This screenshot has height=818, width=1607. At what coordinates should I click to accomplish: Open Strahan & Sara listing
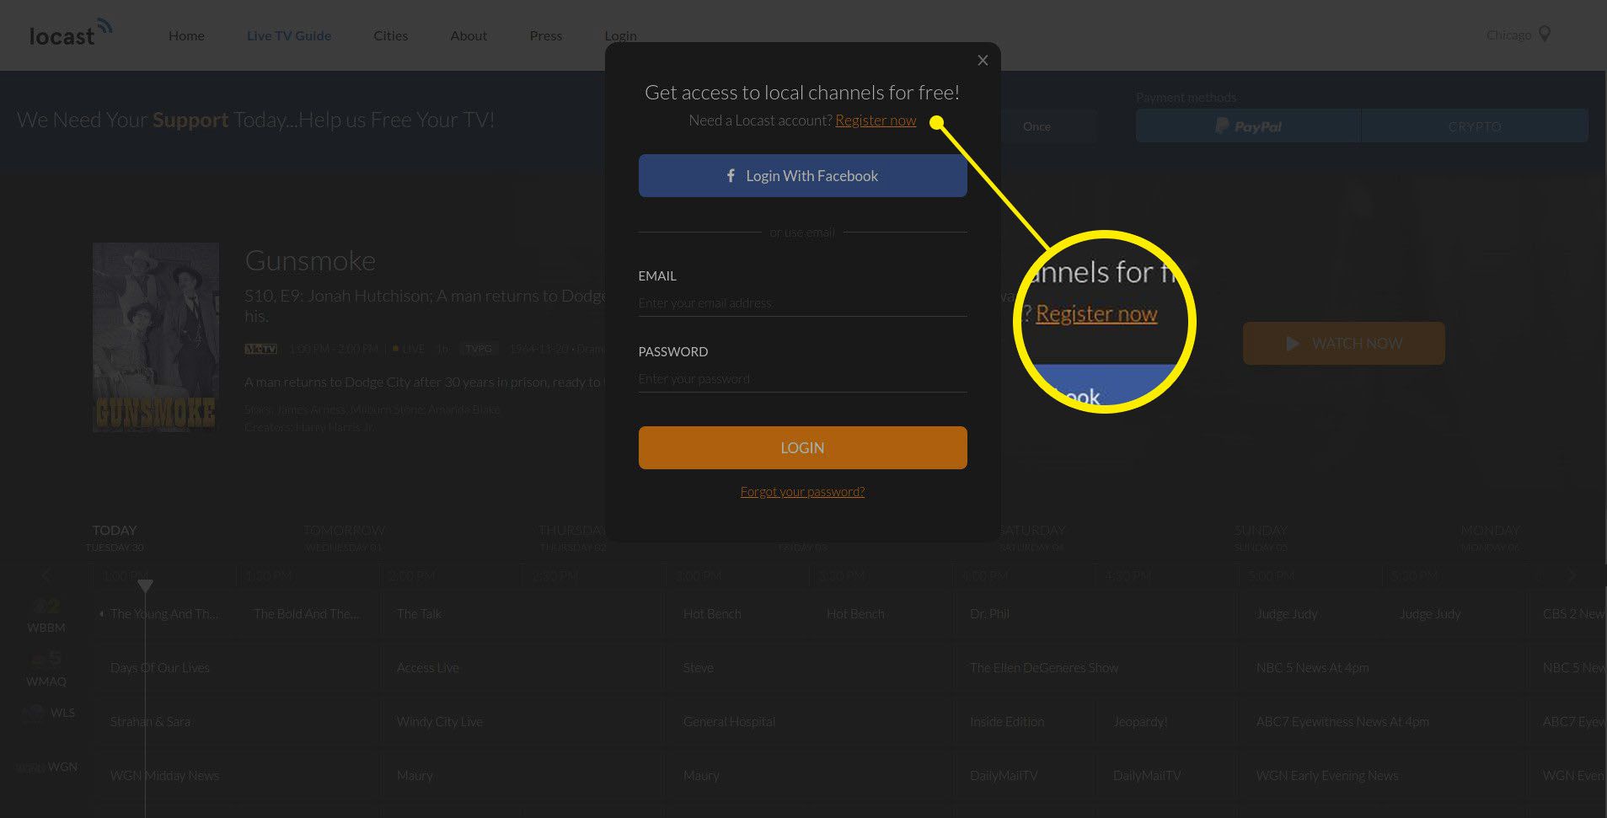(150, 722)
